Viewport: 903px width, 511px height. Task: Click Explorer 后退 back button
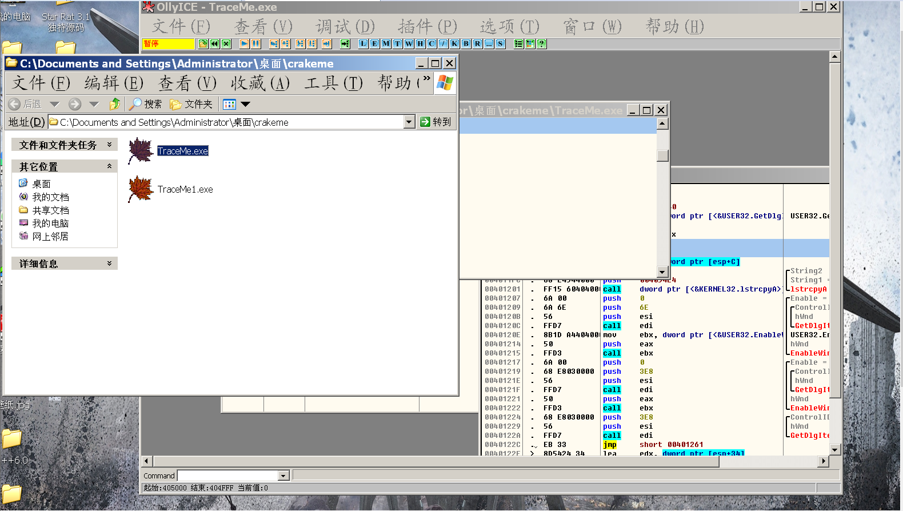tap(26, 104)
